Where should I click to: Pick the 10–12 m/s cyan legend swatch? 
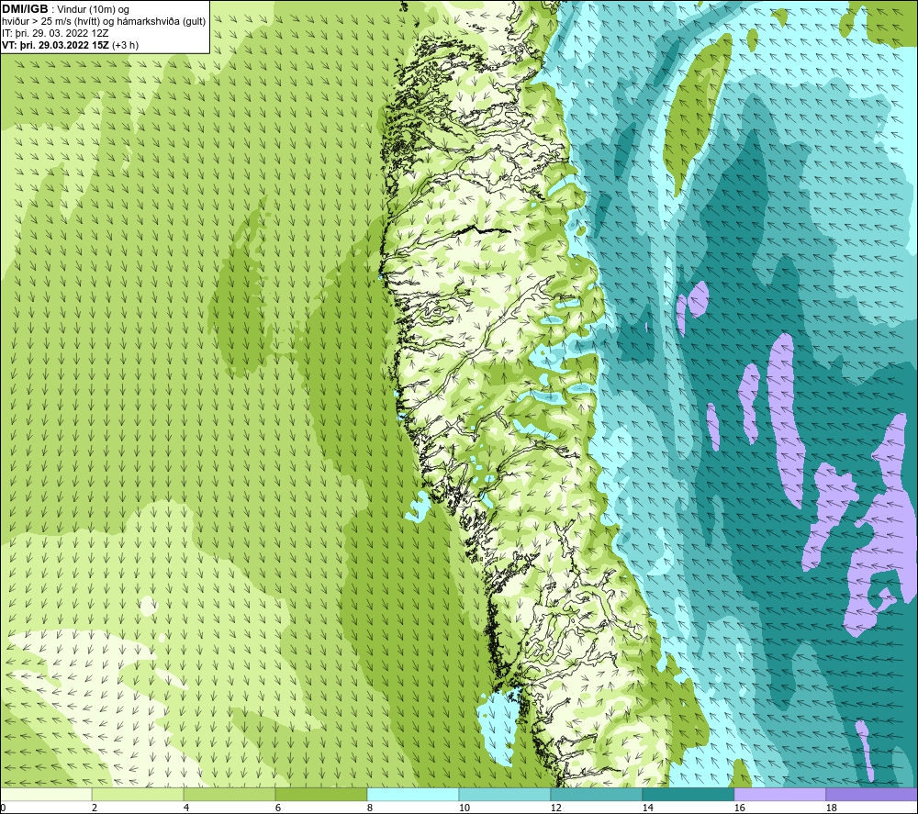504,794
